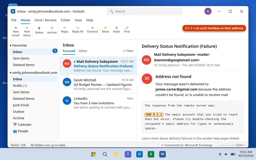Image resolution: width=256 pixels, height=160 pixels.
Task: Open the View tab
Action: tap(78, 20)
